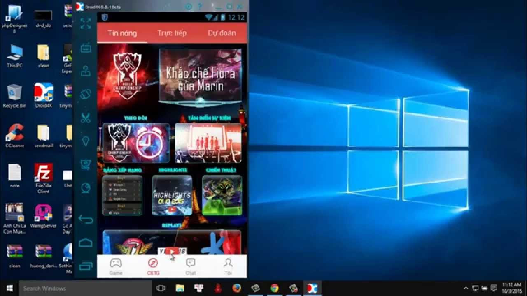Open the Bảng xếp hạng standings card
The width and height of the screenshot is (527, 296).
coord(122,195)
